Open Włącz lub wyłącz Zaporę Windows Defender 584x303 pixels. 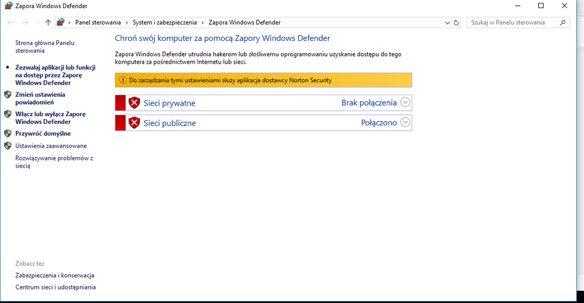pyautogui.click(x=50, y=118)
